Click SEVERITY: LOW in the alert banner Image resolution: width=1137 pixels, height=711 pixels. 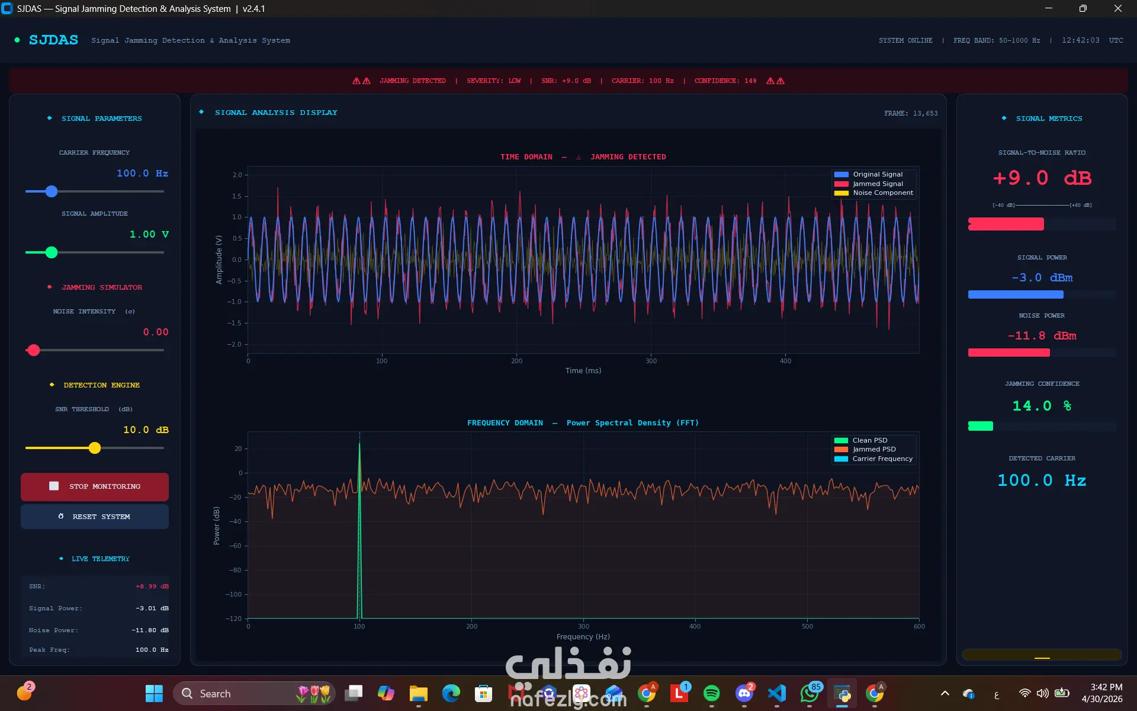(494, 81)
